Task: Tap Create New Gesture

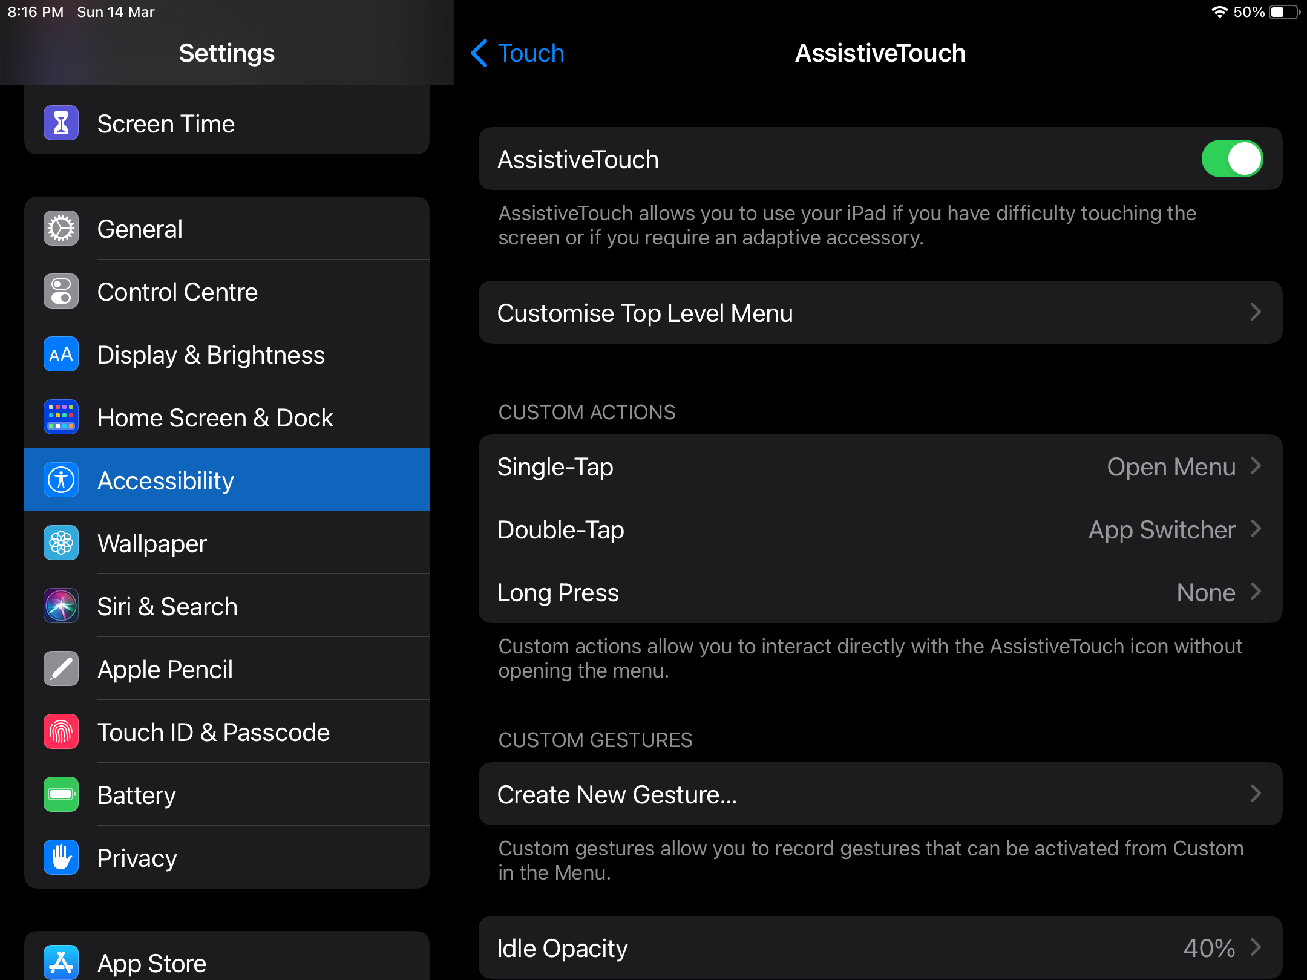Action: (x=880, y=794)
